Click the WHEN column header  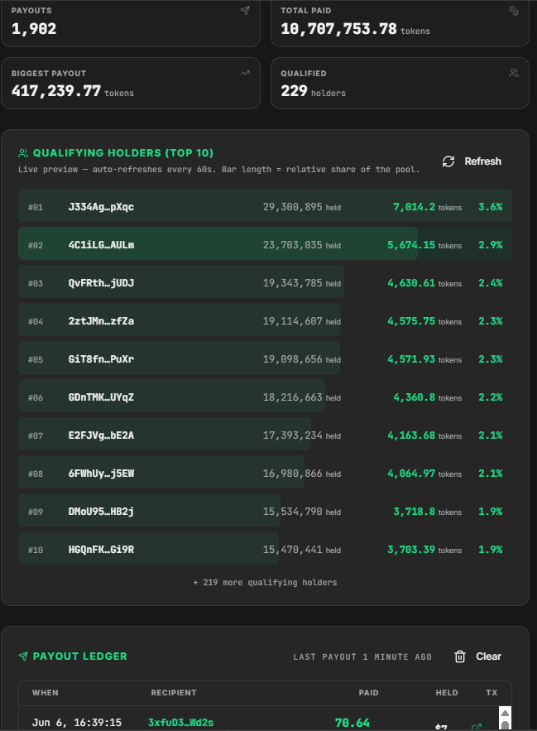[x=46, y=693]
